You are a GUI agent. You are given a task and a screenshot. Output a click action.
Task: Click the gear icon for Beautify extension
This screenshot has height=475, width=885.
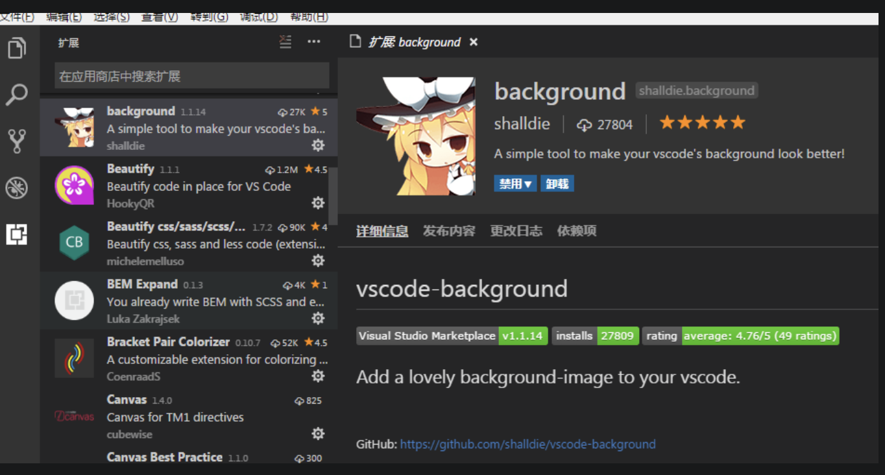coord(318,203)
